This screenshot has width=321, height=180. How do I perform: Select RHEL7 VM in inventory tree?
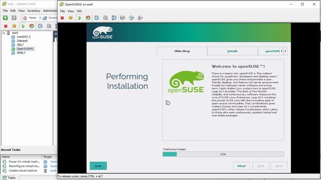[x=21, y=53]
